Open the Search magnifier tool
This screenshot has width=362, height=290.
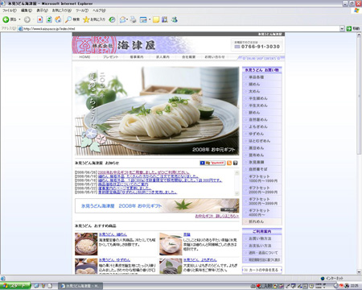(72, 19)
